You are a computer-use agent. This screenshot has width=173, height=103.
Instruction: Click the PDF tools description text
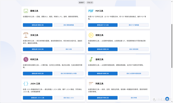117,18
